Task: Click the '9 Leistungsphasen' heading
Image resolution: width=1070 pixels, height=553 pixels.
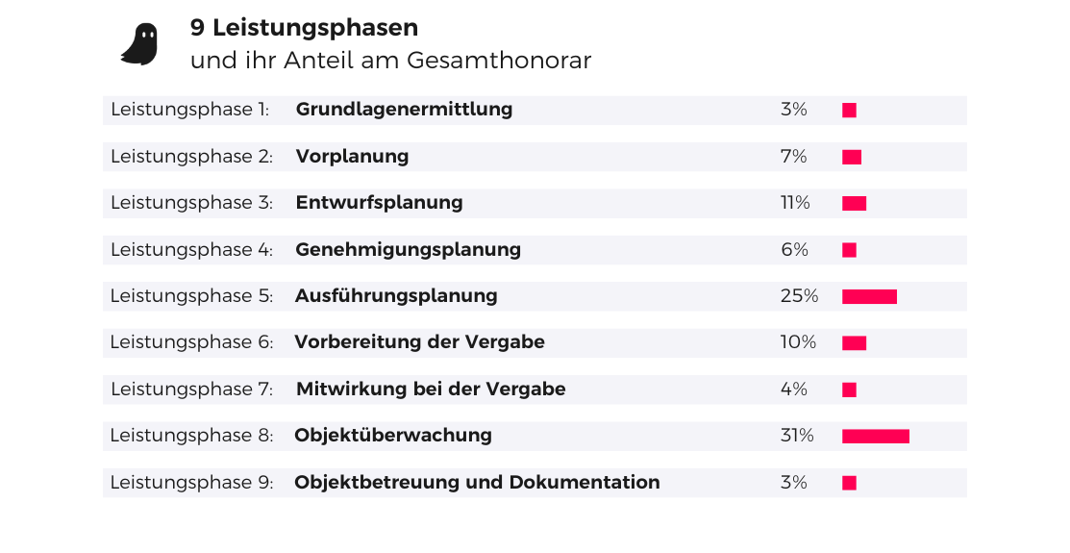Action: (x=304, y=29)
